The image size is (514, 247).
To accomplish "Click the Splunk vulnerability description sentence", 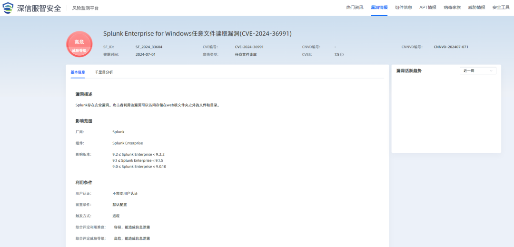I will pyautogui.click(x=147, y=106).
